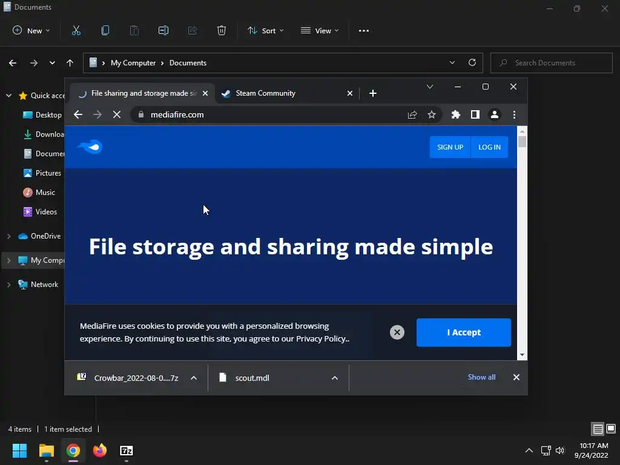Select Pictures in the navigation pane
This screenshot has width=620, height=465.
(42, 173)
